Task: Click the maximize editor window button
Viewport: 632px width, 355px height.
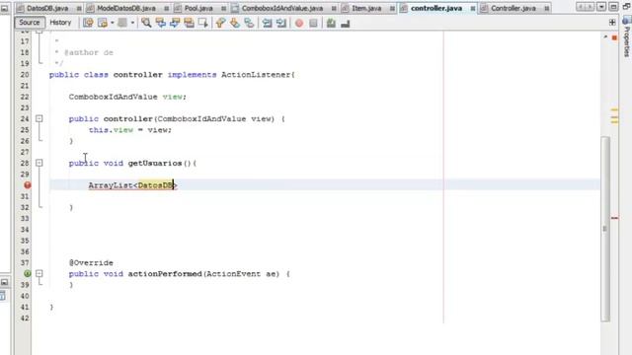Action: click(x=613, y=7)
